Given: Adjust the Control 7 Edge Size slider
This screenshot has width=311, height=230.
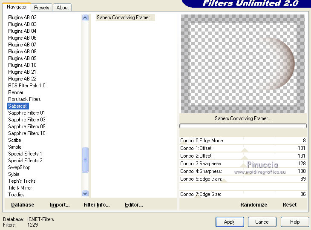Looking at the screenshot, I should (x=243, y=194).
